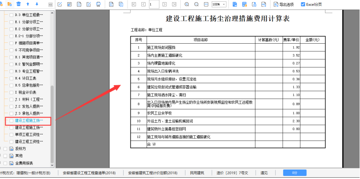Image resolution: width=360 pixels, height=179 pixels.
Task: Zoom in with the magnifier plus icon
Action: (x=187, y=4)
